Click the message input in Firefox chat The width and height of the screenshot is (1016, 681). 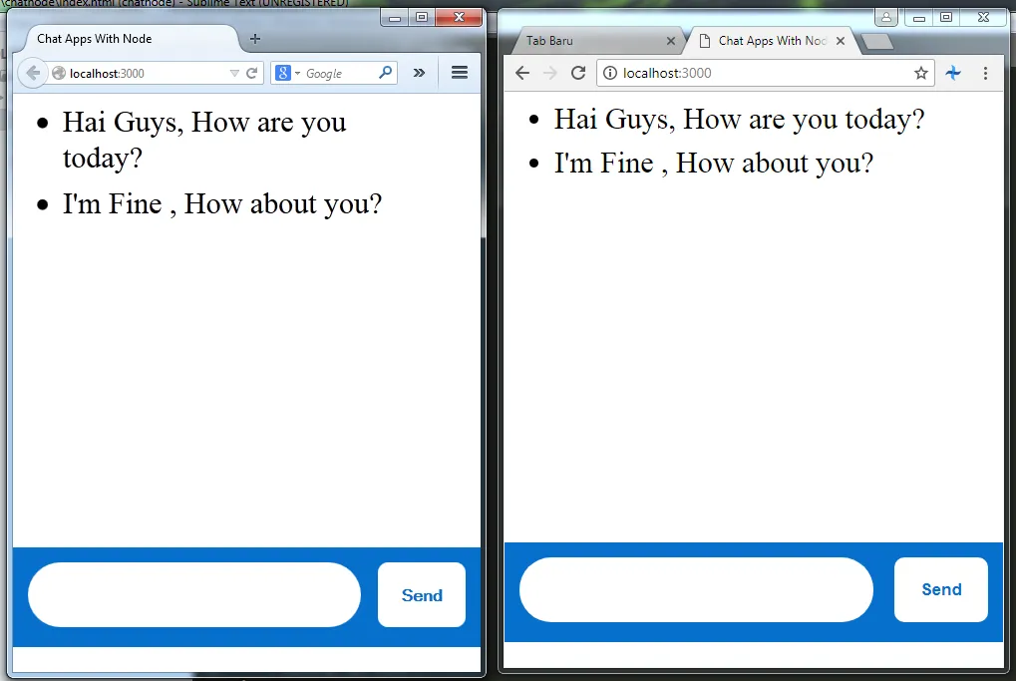[194, 595]
